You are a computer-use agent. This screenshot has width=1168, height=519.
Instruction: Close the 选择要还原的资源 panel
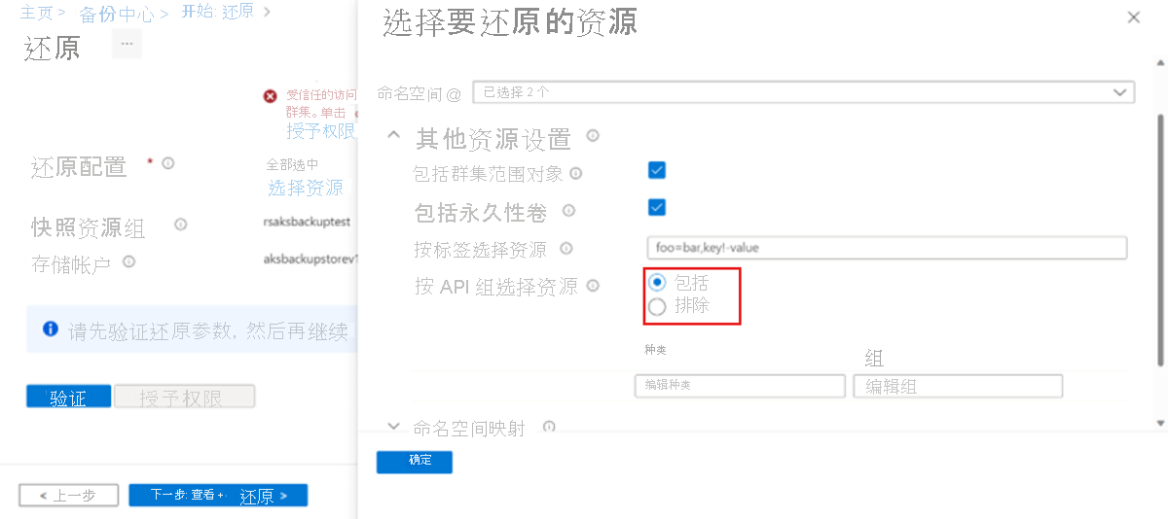pyautogui.click(x=1133, y=17)
